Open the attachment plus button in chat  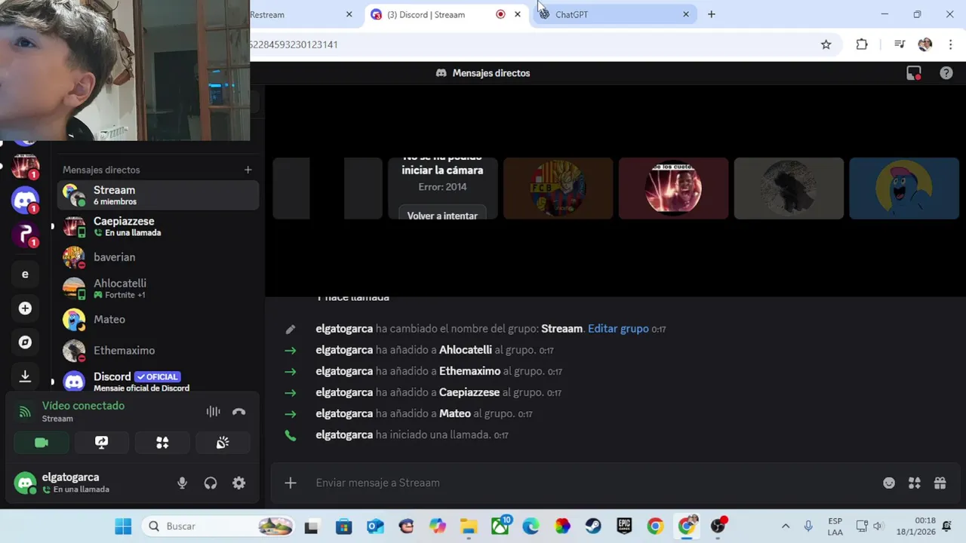(291, 483)
